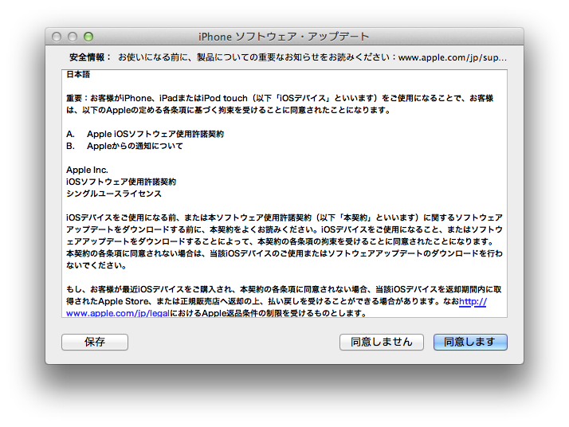Click the 同意します agree button

470,342
